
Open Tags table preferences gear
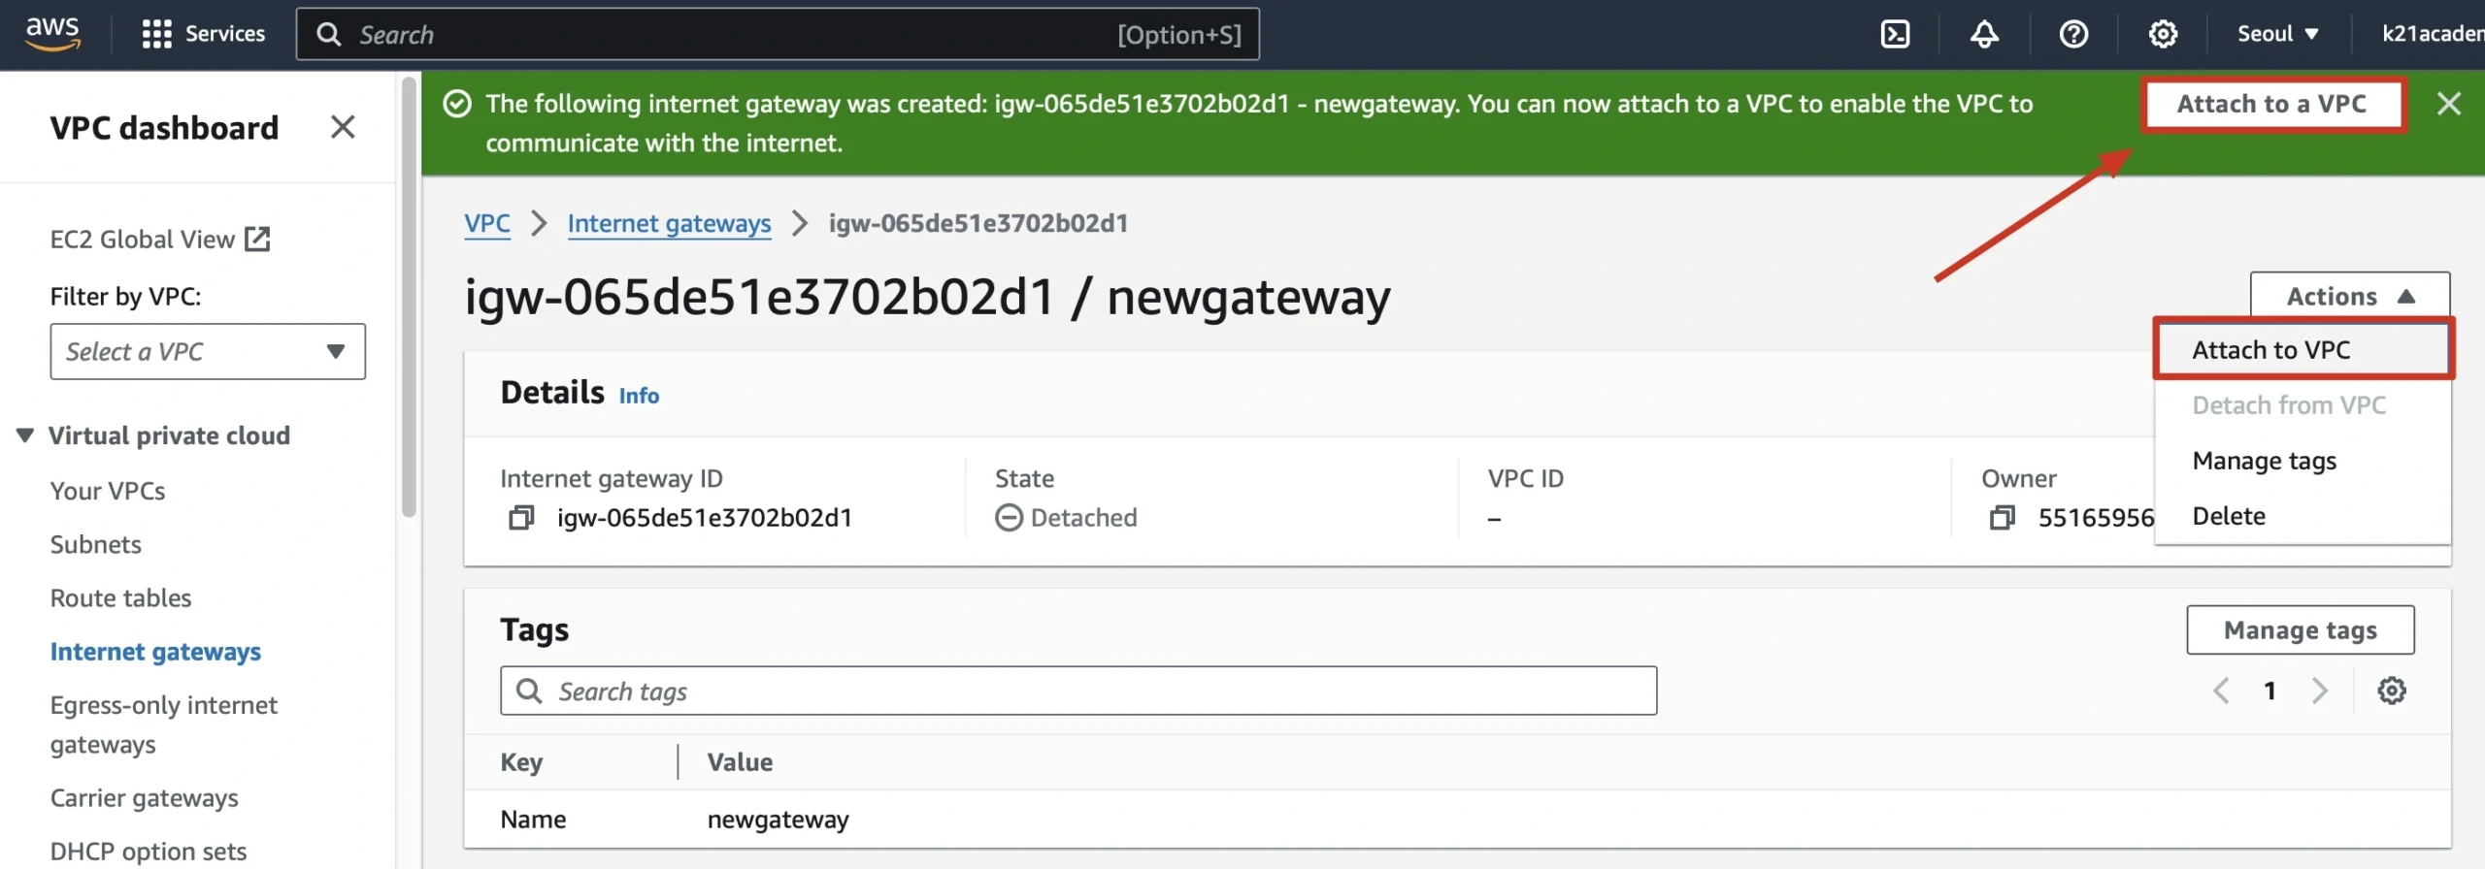pyautogui.click(x=2391, y=691)
